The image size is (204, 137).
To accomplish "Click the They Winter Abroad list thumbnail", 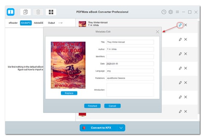I will [82, 24].
